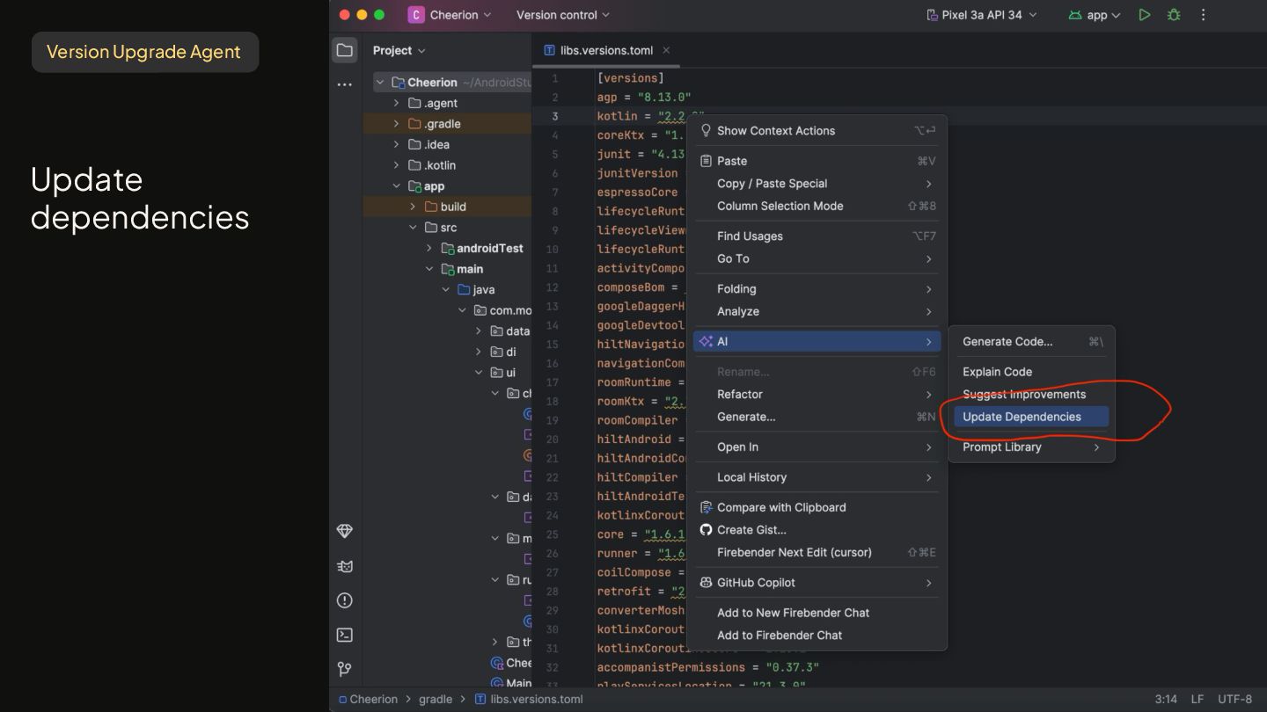Viewport: 1267px width, 712px height.
Task: Open the Project tool window folder icon
Action: click(x=345, y=50)
